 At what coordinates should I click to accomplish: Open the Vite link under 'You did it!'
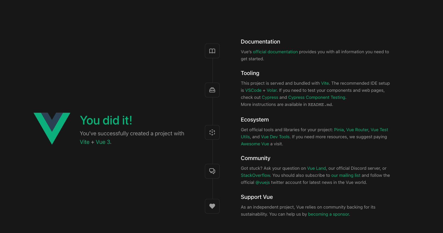click(84, 142)
